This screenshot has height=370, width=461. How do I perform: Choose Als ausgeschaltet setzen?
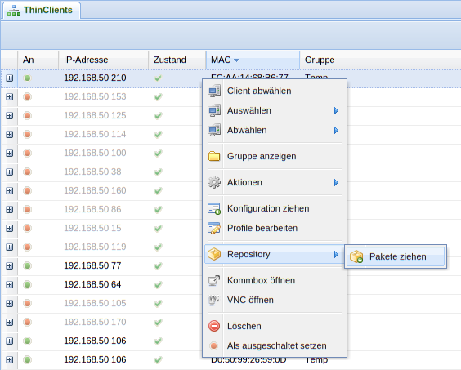[x=275, y=345]
